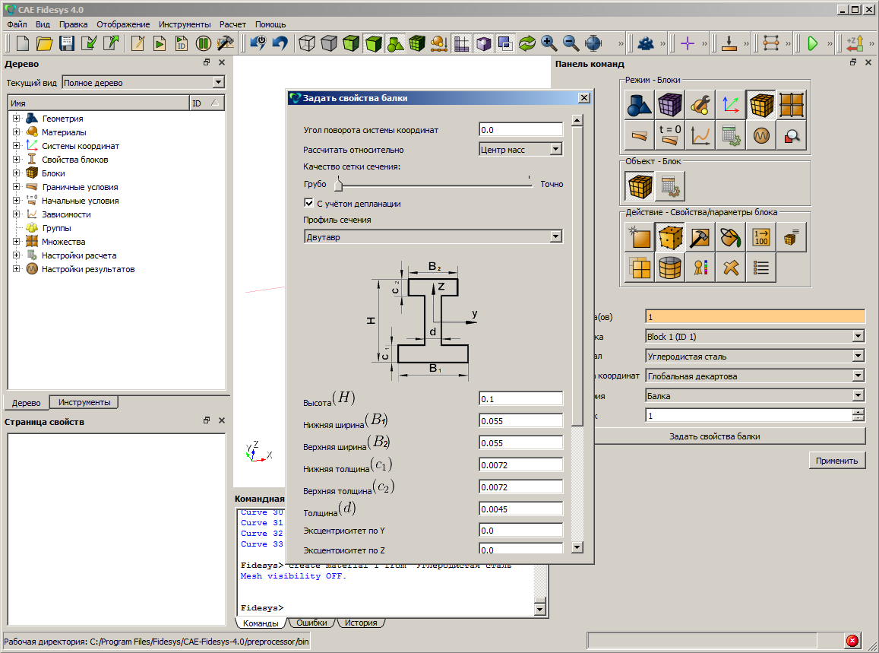This screenshot has width=879, height=653.
Task: Toggle the 'С учётом депланации' checkbox
Action: click(x=308, y=203)
